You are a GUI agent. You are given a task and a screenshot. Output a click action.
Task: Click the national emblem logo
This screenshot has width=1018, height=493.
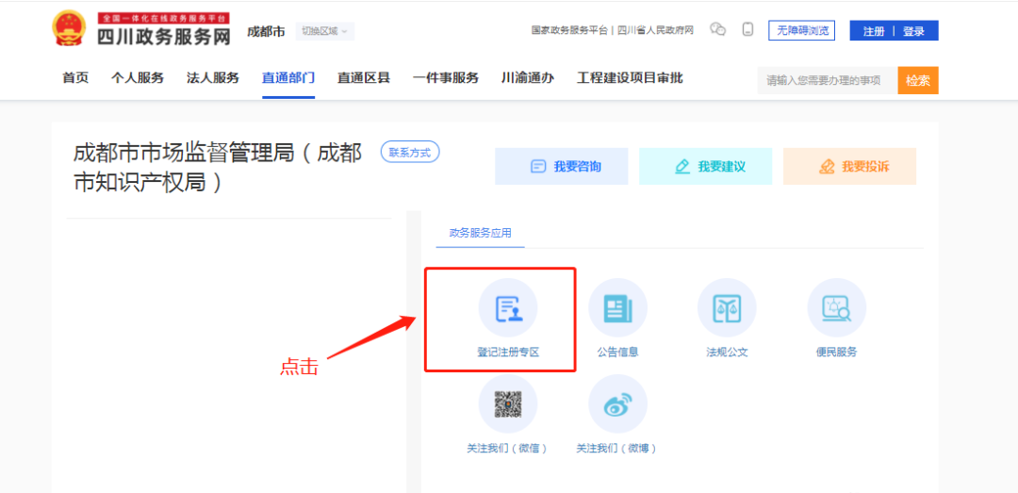(x=70, y=29)
